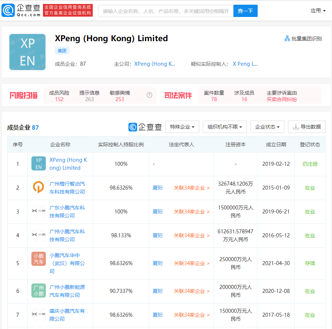
Task: Expand the 特殊企业 filter dropdown
Action: [x=182, y=127]
